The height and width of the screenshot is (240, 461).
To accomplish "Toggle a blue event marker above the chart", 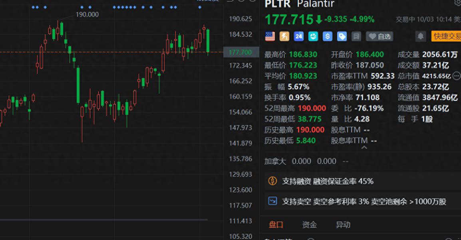I will tap(83, 6).
